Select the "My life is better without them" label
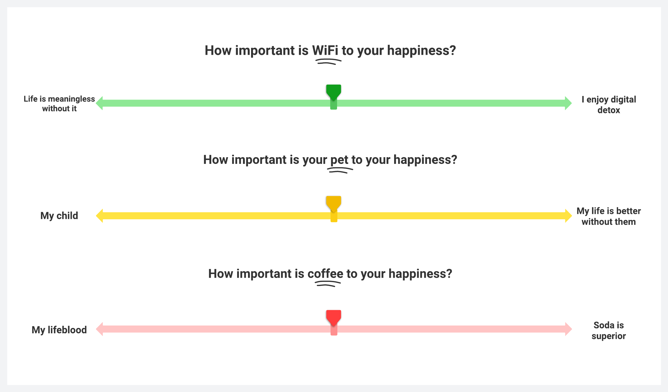The width and height of the screenshot is (668, 392). tap(609, 216)
